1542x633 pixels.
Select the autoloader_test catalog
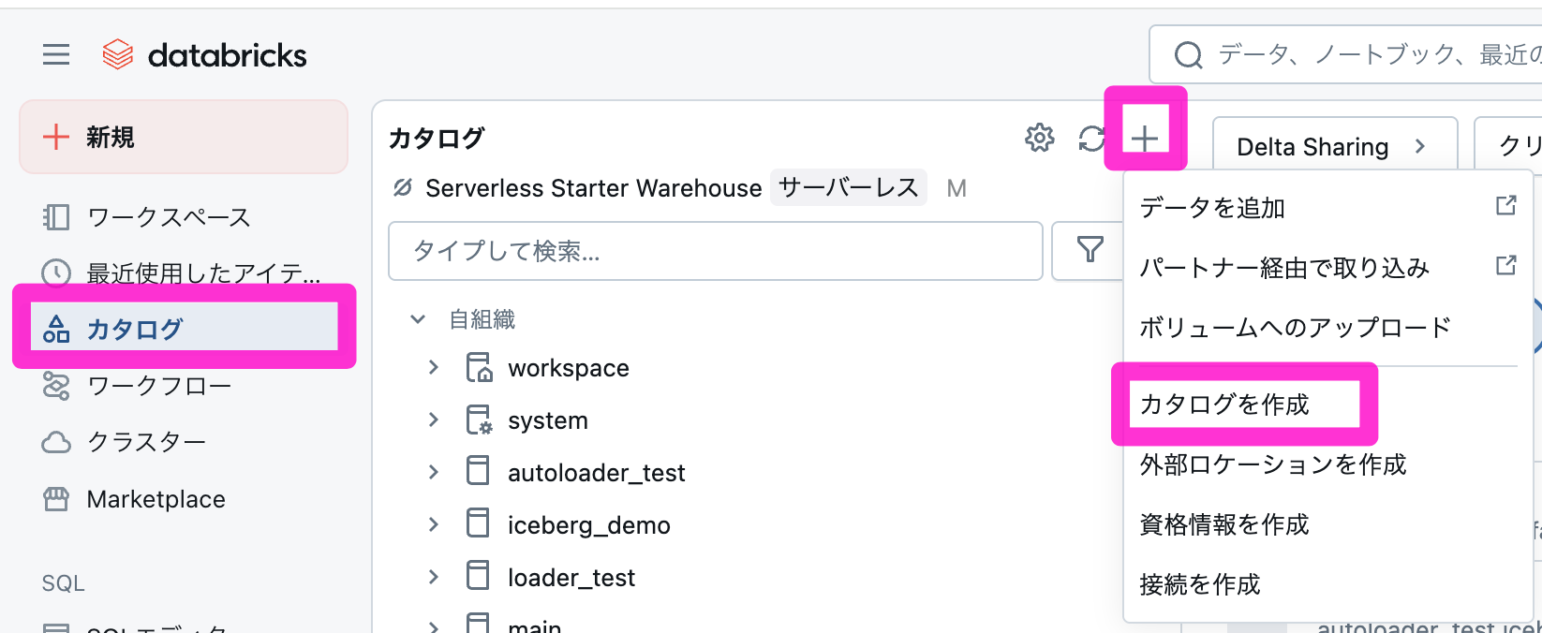[x=596, y=473]
